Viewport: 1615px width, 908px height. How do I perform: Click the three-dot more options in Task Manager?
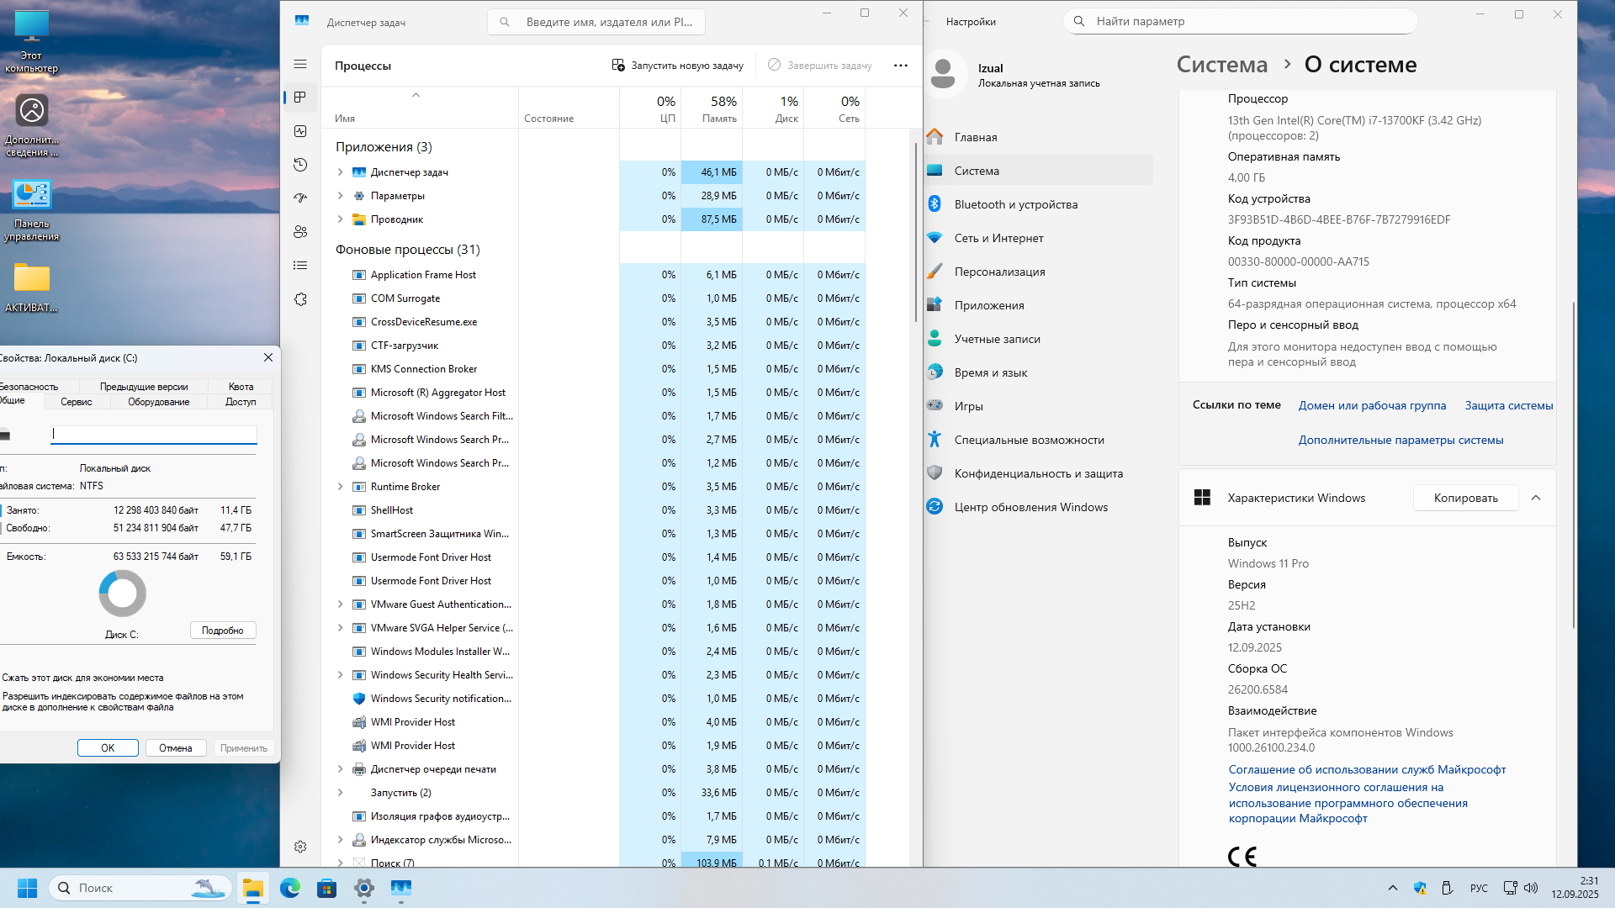coord(901,66)
